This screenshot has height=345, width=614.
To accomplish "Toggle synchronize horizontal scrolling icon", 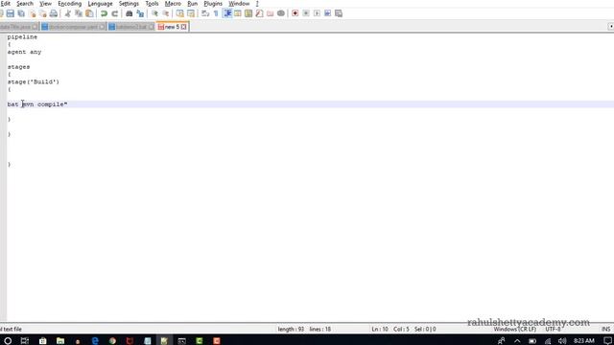I will tap(191, 13).
